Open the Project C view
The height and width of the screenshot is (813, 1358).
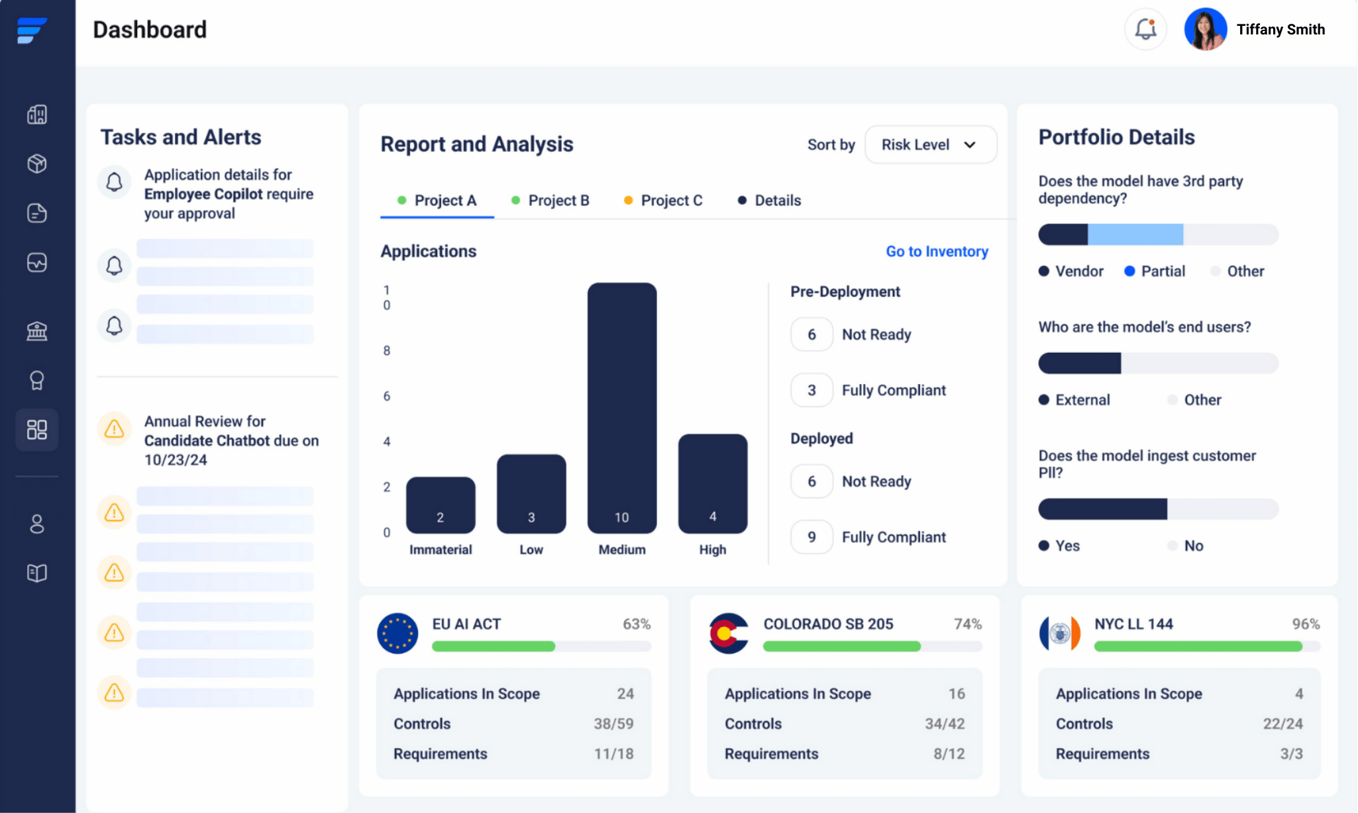coord(671,200)
